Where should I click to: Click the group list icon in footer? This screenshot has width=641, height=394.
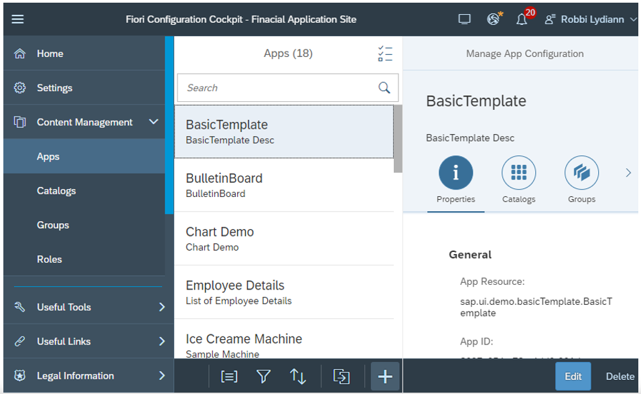coord(229,377)
